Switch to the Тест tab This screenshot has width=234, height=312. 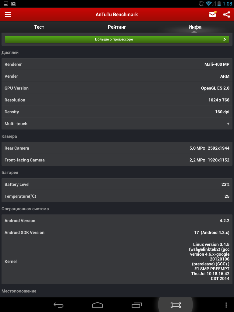pos(39,27)
